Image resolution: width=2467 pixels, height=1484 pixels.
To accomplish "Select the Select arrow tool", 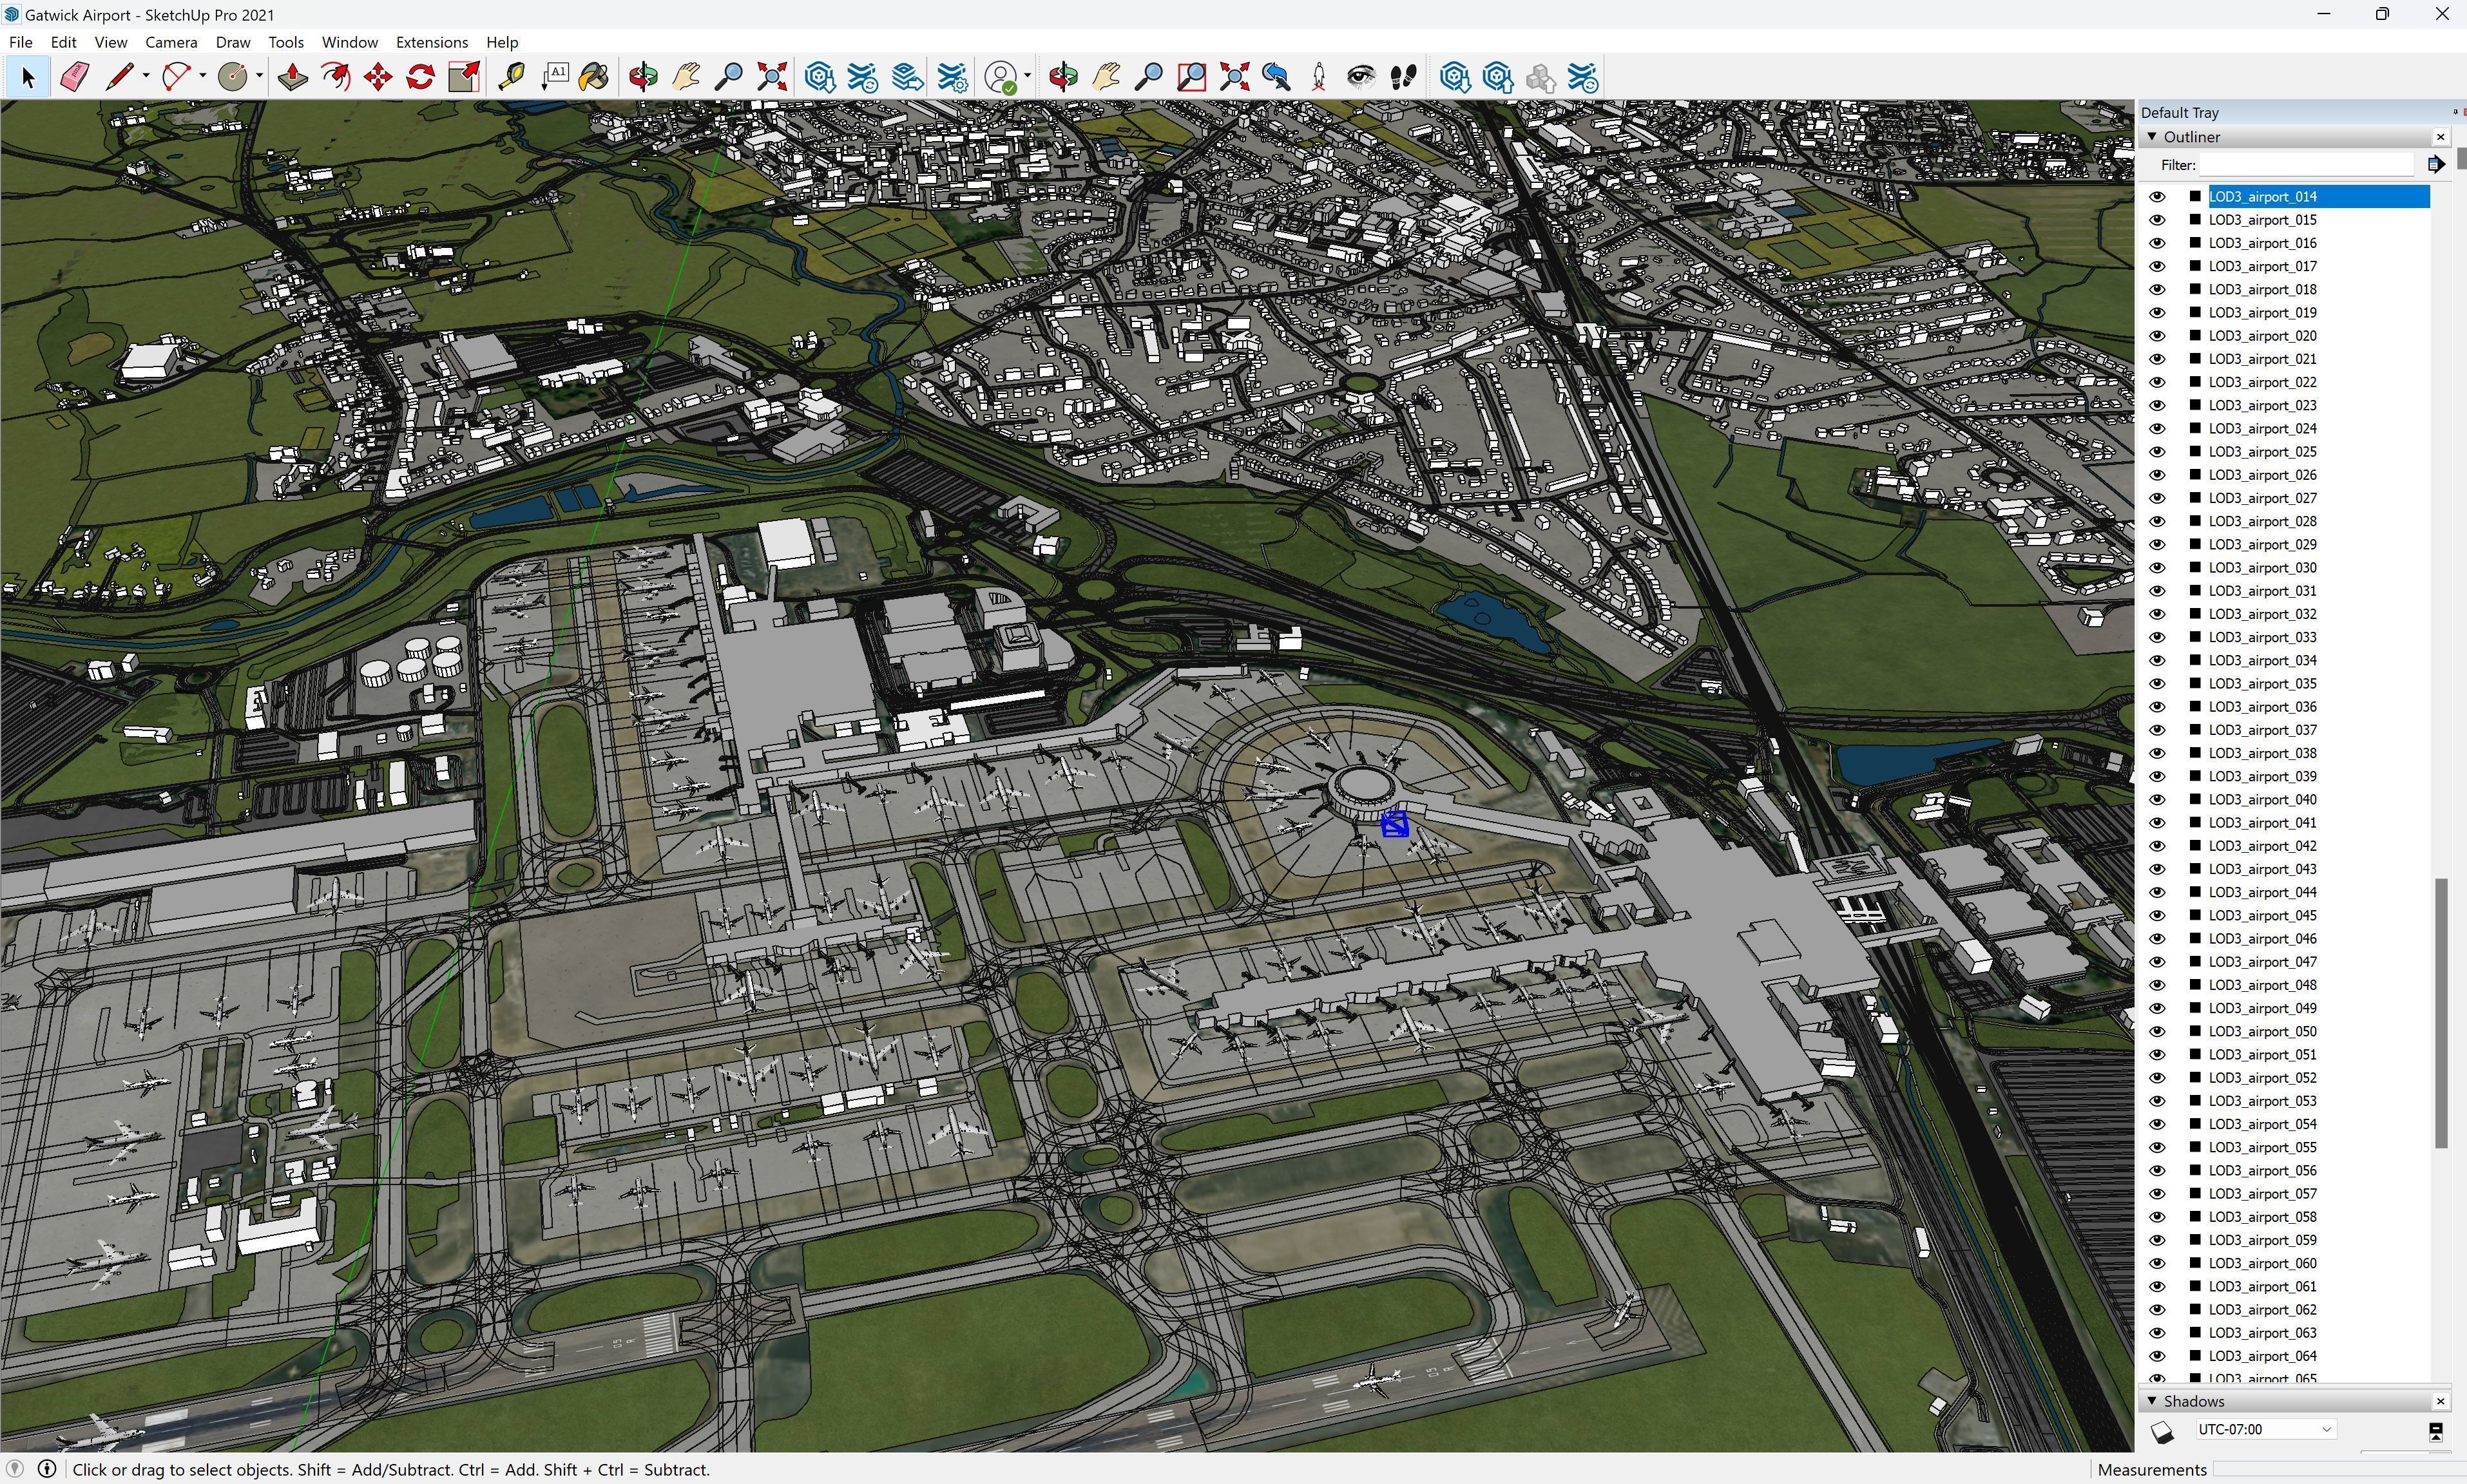I will (x=28, y=77).
